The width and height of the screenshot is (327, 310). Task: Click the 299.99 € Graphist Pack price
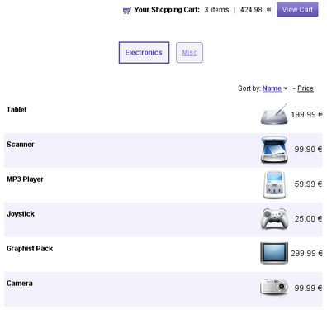point(306,253)
